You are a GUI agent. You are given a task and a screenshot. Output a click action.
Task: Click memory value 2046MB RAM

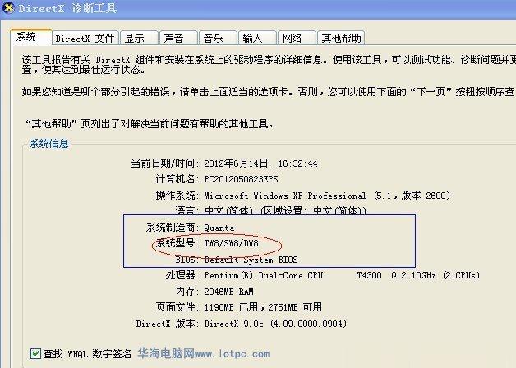tap(228, 292)
